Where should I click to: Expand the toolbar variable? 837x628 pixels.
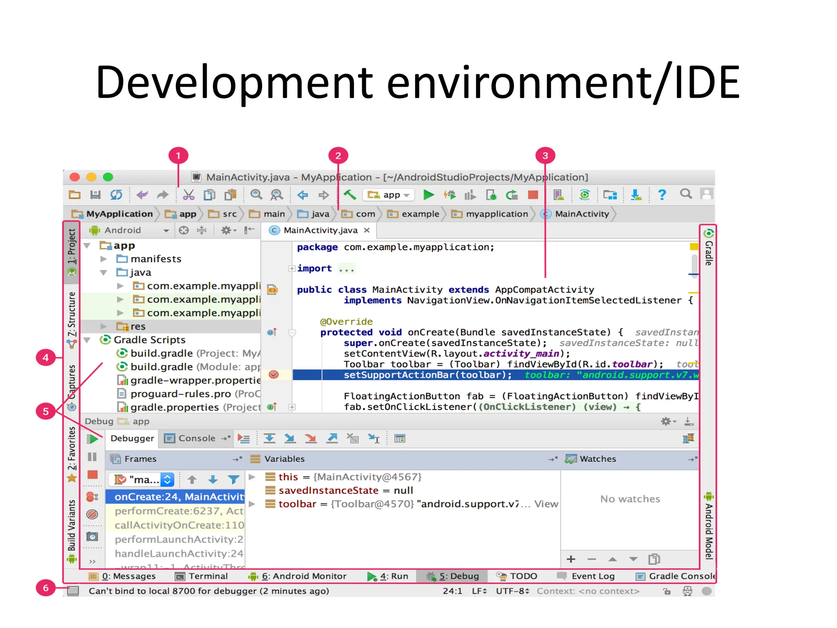coord(252,504)
